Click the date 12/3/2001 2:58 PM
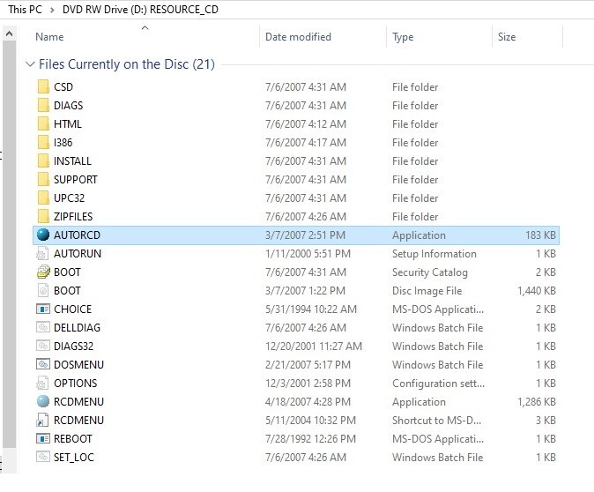Image resolution: width=594 pixels, height=492 pixels. 308,384
